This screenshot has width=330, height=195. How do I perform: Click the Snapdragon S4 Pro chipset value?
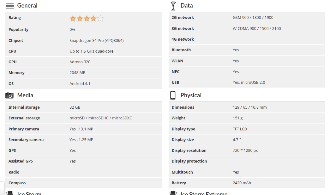click(96, 41)
